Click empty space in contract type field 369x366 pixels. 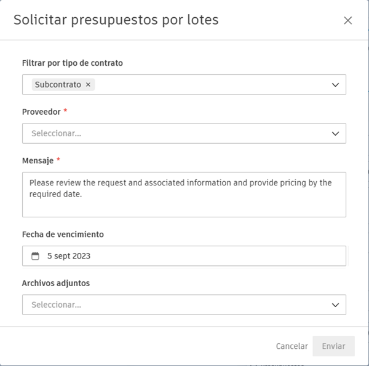click(x=209, y=85)
